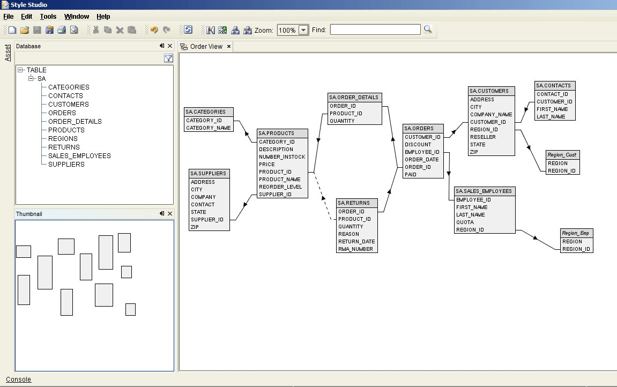
Task: Open the SQL query creation icon
Action: [222, 30]
